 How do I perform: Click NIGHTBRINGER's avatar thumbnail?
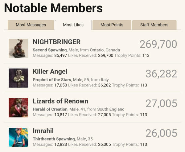coord(18,48)
